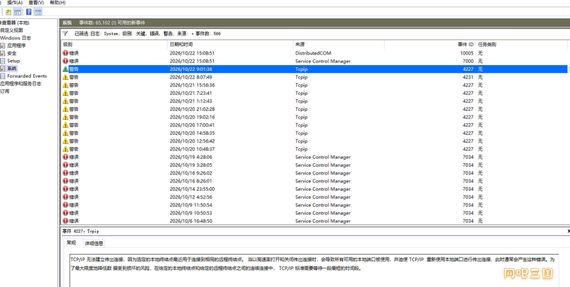
Task: Click warning icon of 2026/10/20 17:00:41 event
Action: click(x=66, y=125)
